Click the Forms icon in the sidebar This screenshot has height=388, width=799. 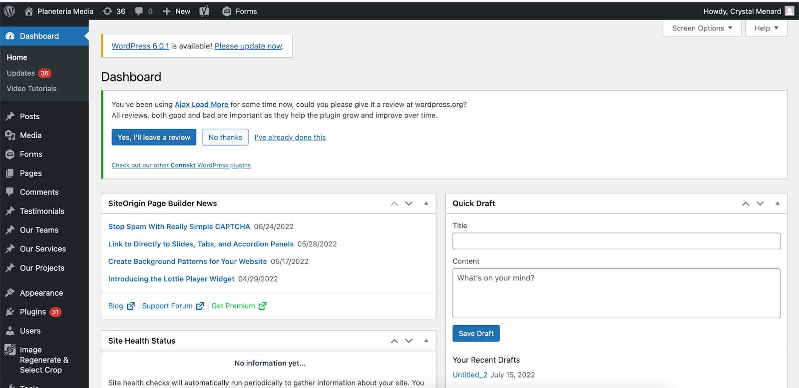click(x=10, y=154)
